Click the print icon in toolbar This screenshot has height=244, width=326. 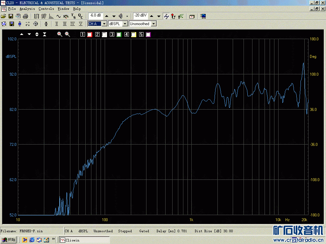click(25, 16)
